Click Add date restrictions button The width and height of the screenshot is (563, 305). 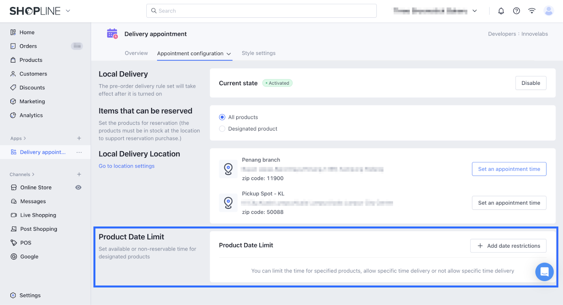pos(508,246)
